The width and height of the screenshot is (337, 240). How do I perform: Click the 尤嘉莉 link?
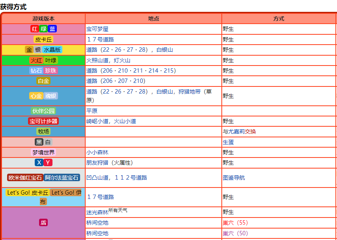[236, 131]
